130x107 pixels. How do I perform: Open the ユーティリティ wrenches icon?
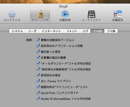(x=92, y=14)
